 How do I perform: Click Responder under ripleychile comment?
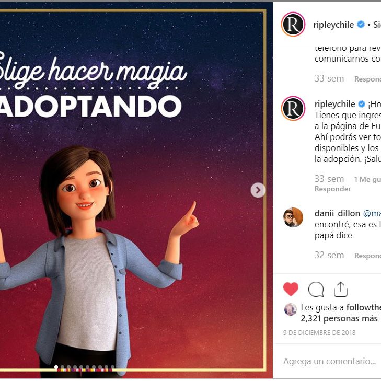pyautogui.click(x=332, y=189)
